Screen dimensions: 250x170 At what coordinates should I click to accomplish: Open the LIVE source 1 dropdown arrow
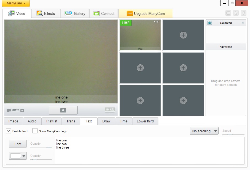coord(157,22)
